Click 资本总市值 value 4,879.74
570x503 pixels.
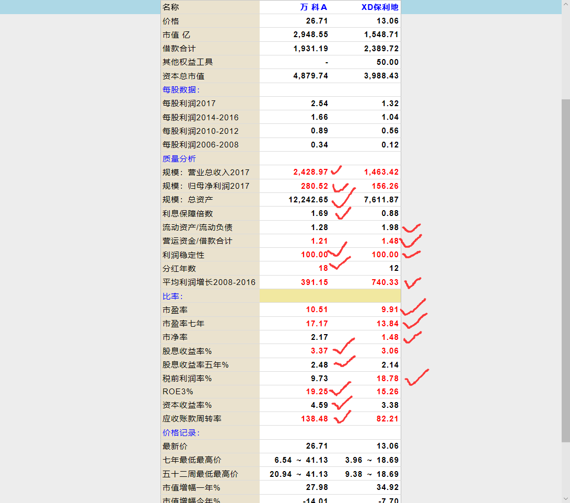311,76
